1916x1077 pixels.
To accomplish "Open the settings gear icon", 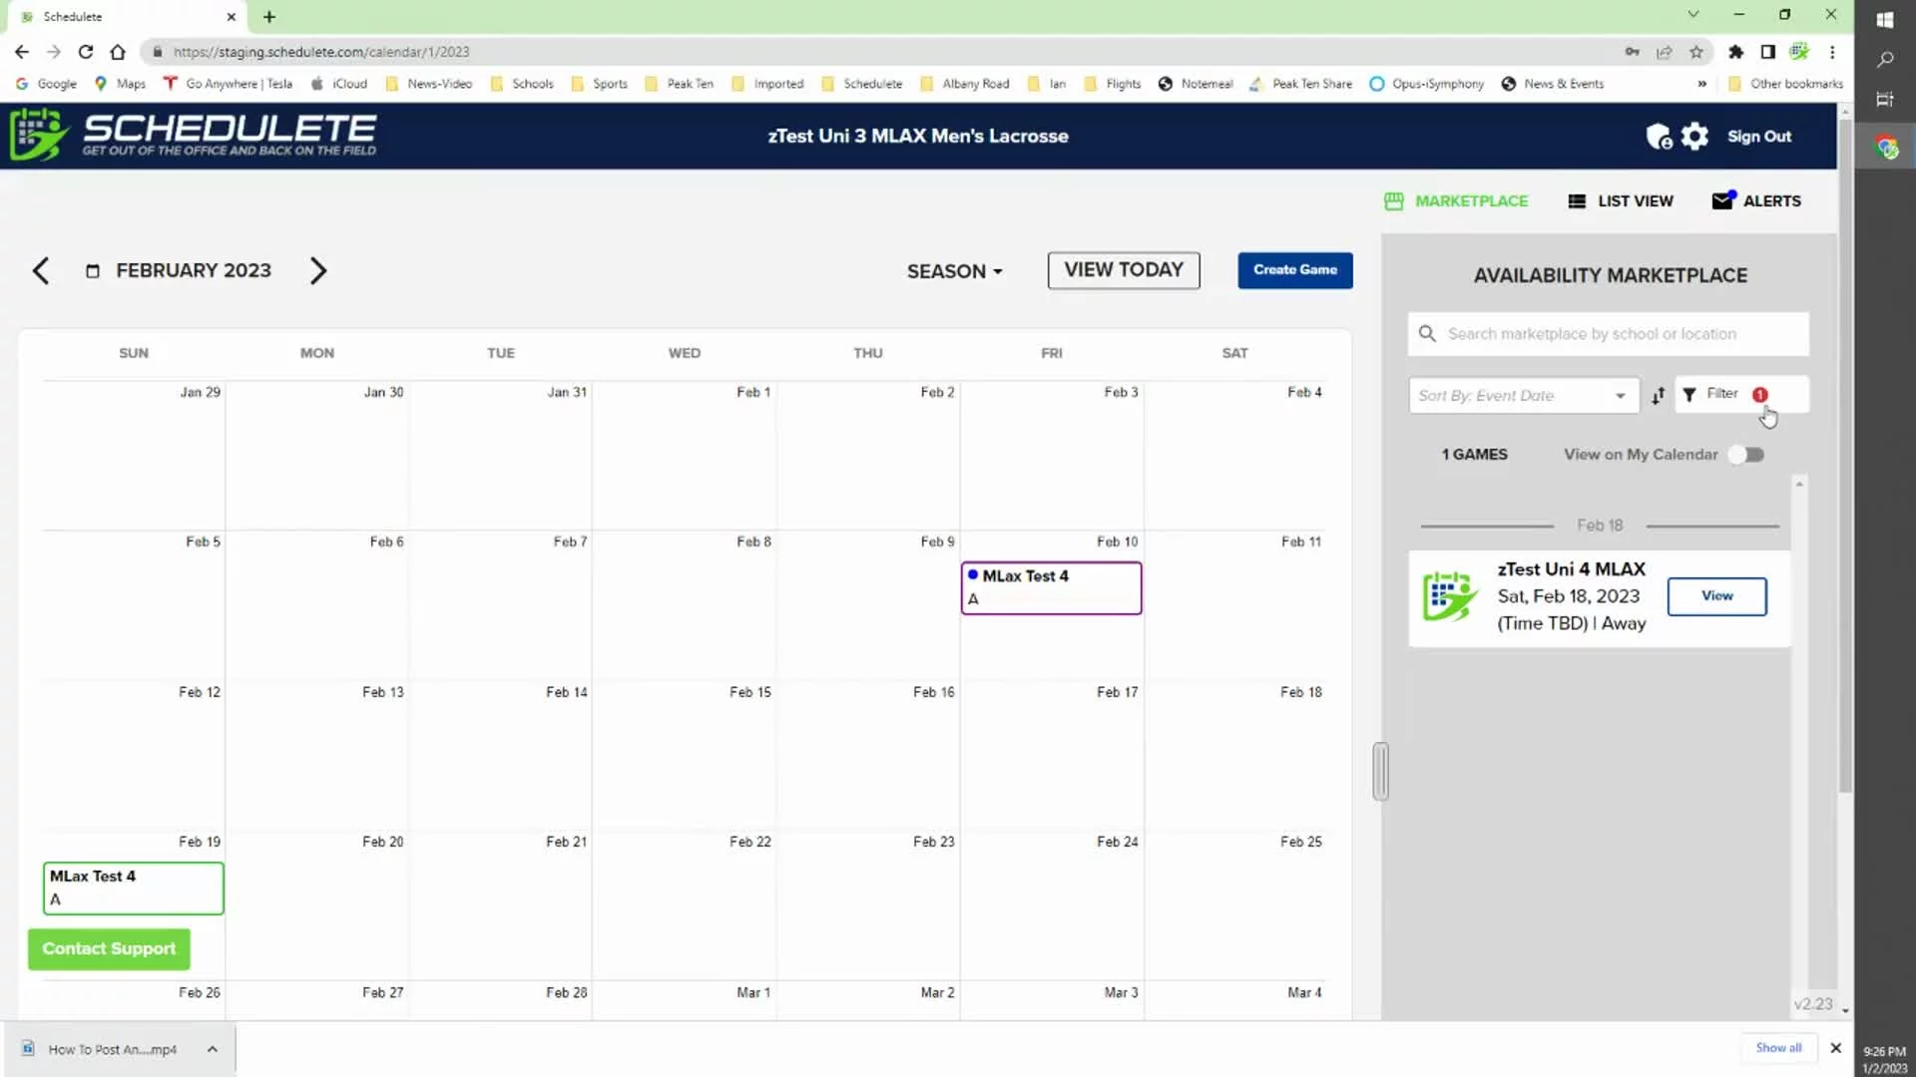I will pos(1694,137).
